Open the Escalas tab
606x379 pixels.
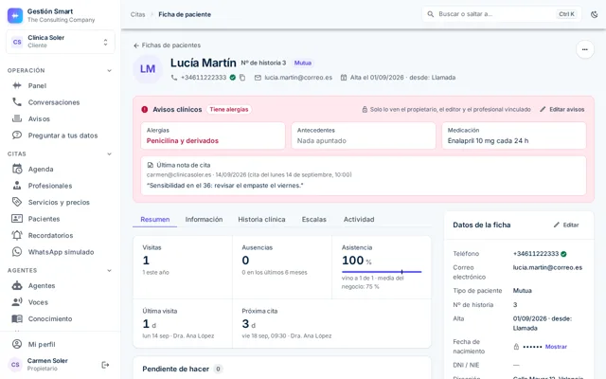pos(313,219)
